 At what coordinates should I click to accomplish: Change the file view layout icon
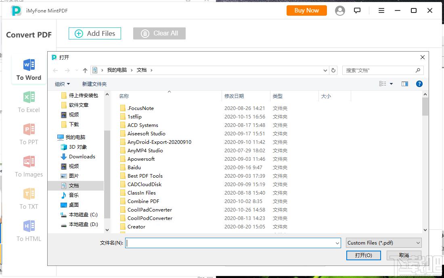[x=383, y=84]
